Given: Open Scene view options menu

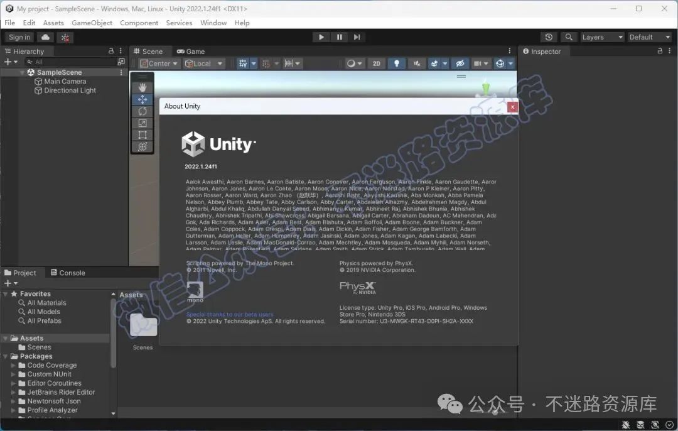Looking at the screenshot, I should tap(510, 51).
